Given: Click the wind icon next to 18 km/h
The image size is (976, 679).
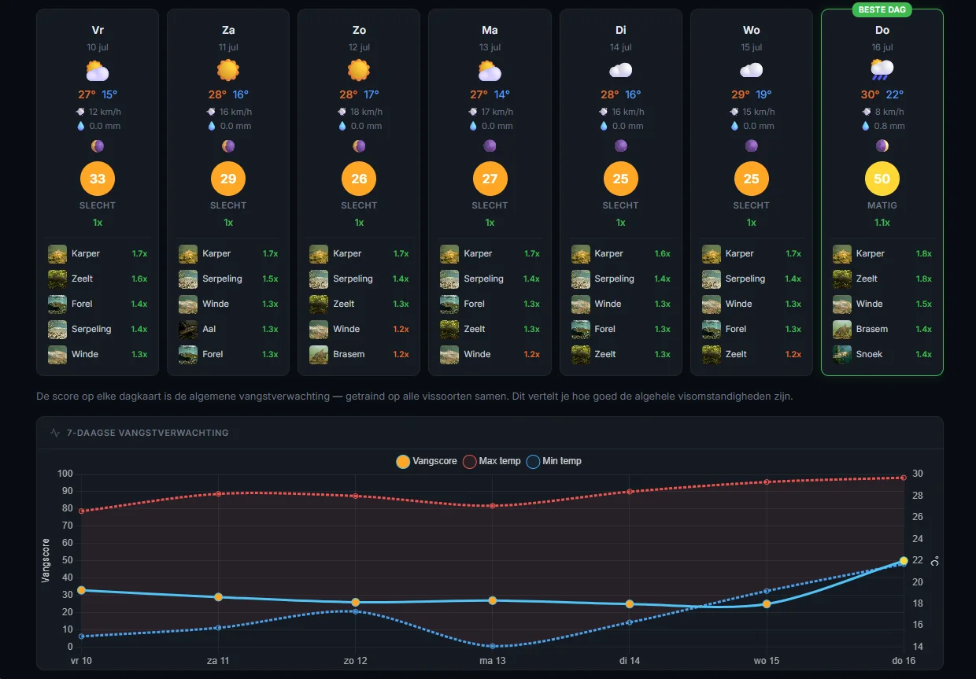Looking at the screenshot, I should click(x=342, y=112).
